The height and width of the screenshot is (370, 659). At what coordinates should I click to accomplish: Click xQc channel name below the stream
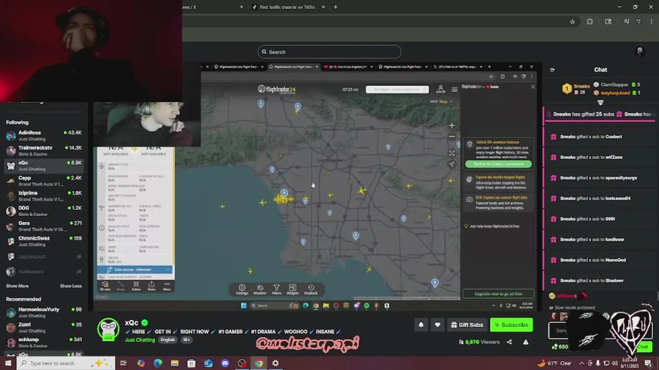(131, 323)
